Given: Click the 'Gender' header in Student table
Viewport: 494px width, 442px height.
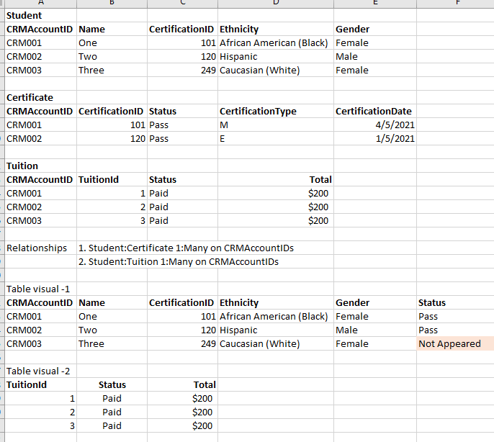Looking at the screenshot, I should pyautogui.click(x=375, y=30).
